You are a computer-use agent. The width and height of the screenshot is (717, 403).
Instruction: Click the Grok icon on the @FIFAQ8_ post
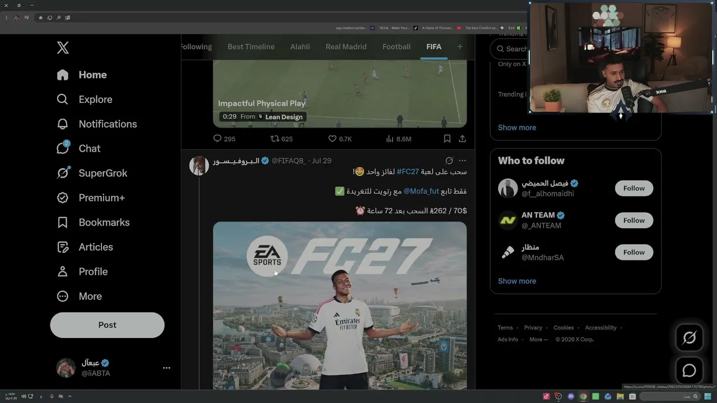[x=449, y=161]
